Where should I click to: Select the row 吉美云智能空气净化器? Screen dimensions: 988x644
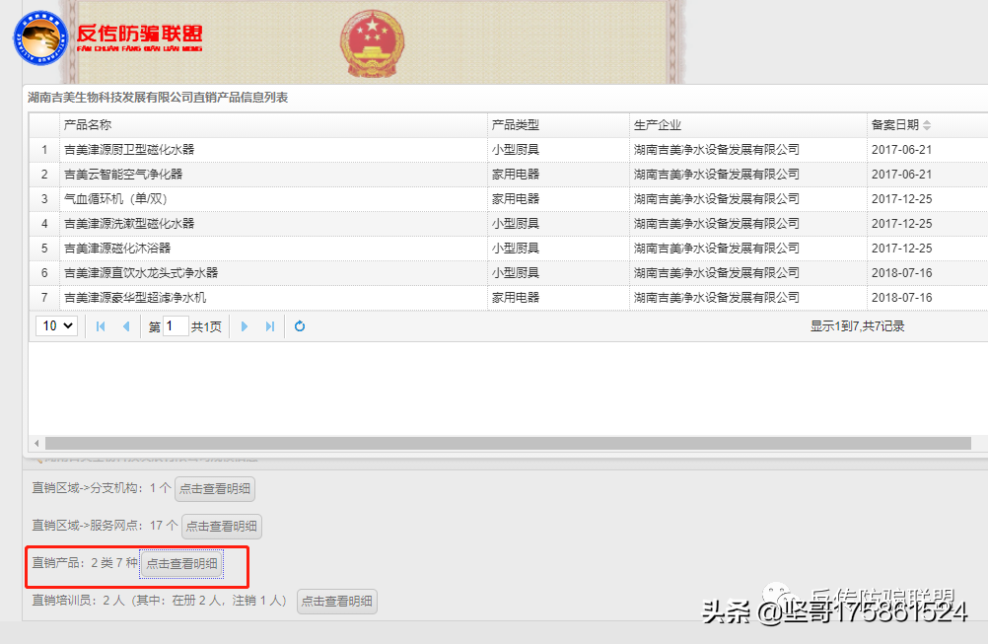pos(508,175)
